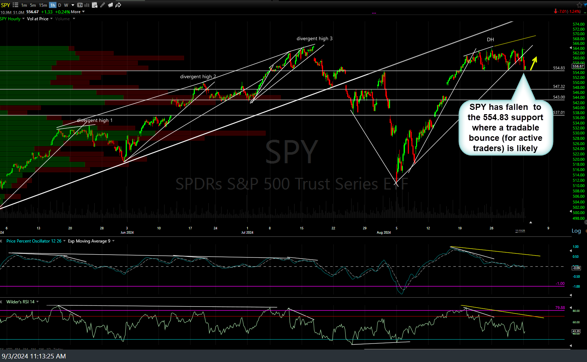The width and height of the screenshot is (587, 362).
Task: Click the text annotation tool icon
Action: point(80,5)
